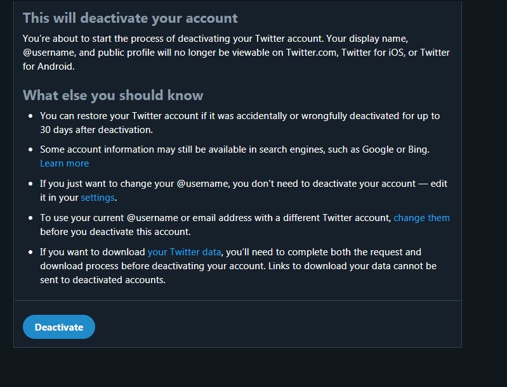Click the bullet dot beside You can restore
Image resolution: width=507 pixels, height=387 pixels.
[x=30, y=116]
